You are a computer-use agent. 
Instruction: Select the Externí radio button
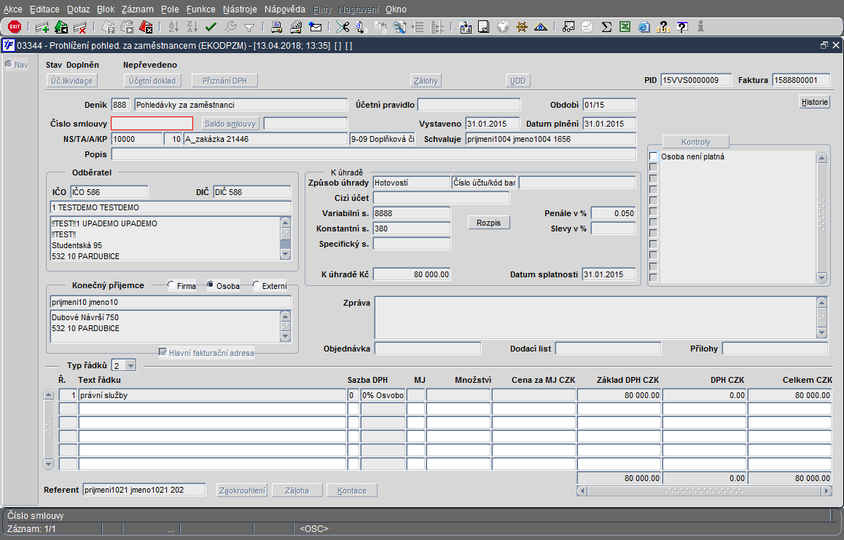coord(257,286)
